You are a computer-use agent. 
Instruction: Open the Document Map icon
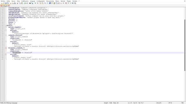[x=54, y=3]
